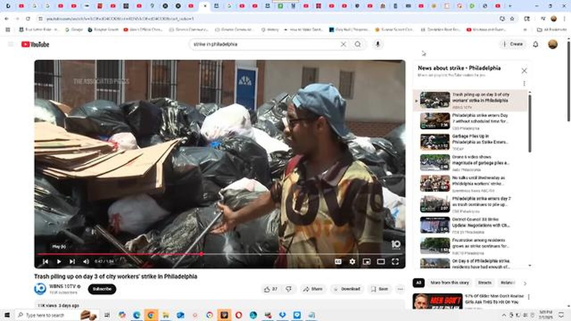Open the Windows Start menu
This screenshot has height=321, width=571.
(x=7, y=315)
